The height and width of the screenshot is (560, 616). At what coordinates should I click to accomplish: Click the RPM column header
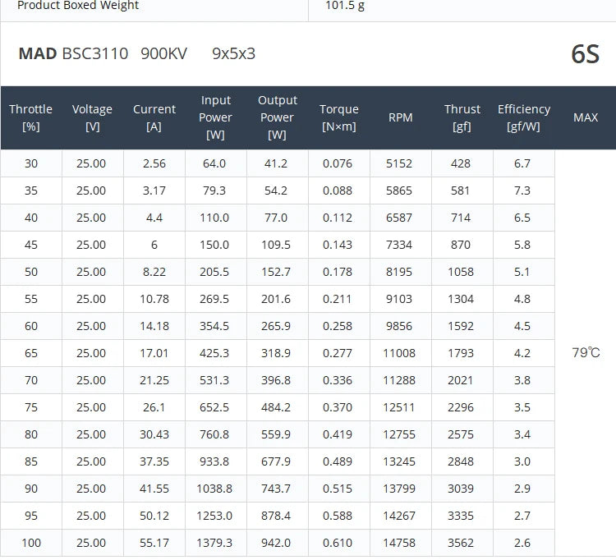pos(401,117)
